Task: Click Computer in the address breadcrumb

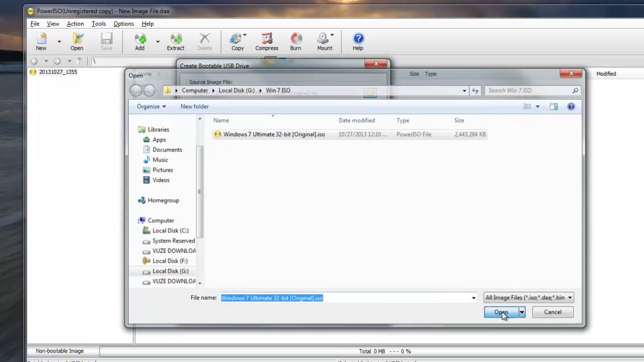Action: point(195,90)
